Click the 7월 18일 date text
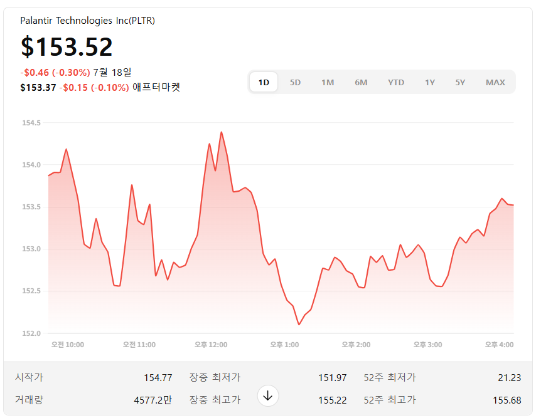Screen dimensions: 536x418 tap(112, 72)
